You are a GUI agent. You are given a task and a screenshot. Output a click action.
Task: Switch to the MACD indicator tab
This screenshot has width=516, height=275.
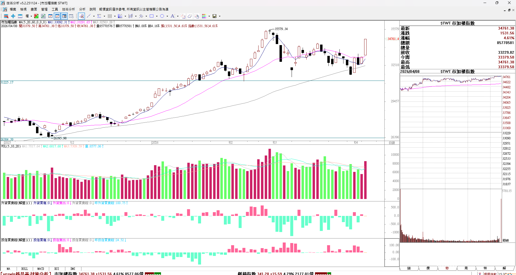41,269
